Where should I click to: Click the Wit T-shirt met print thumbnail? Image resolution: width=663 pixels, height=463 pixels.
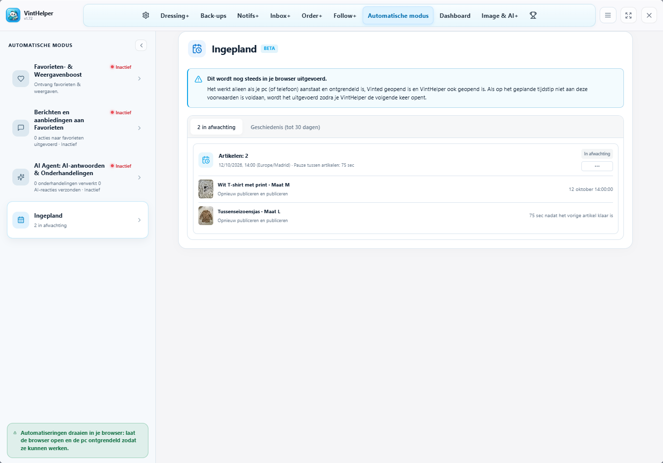[x=206, y=189]
